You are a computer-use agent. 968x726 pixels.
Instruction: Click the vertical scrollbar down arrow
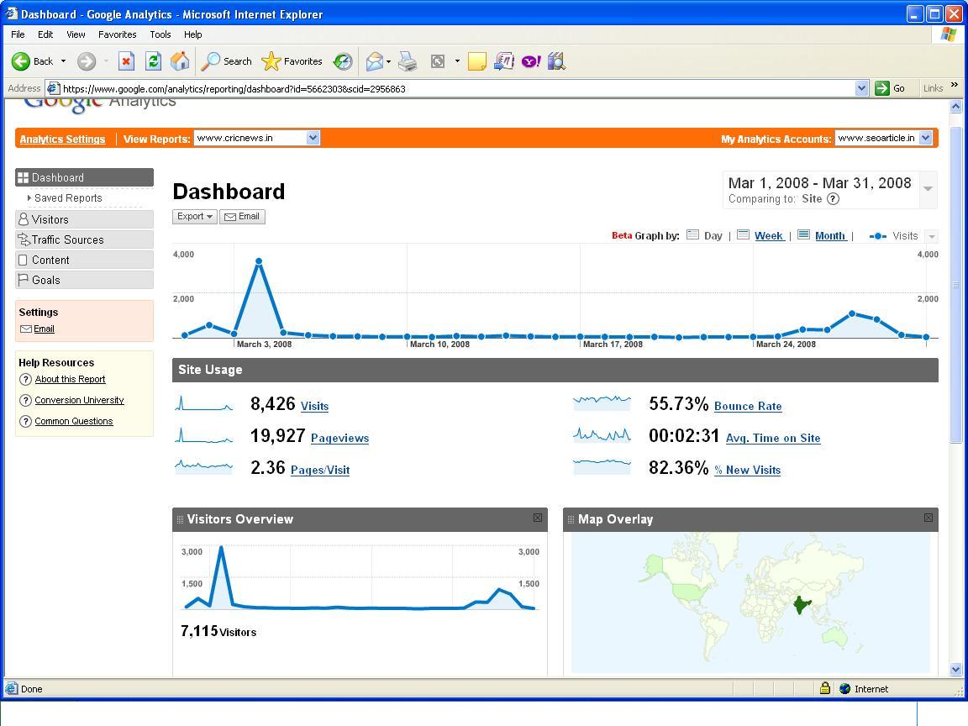pos(955,669)
